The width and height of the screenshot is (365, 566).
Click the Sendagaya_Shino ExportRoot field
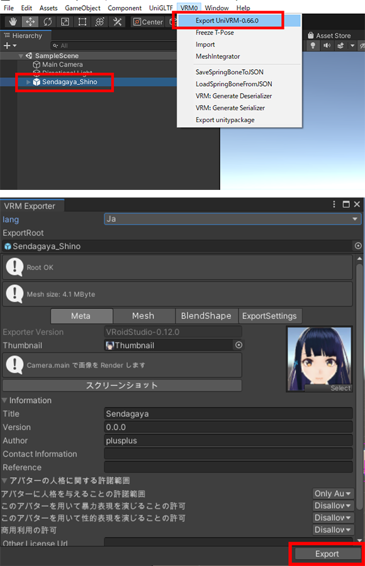[177, 246]
